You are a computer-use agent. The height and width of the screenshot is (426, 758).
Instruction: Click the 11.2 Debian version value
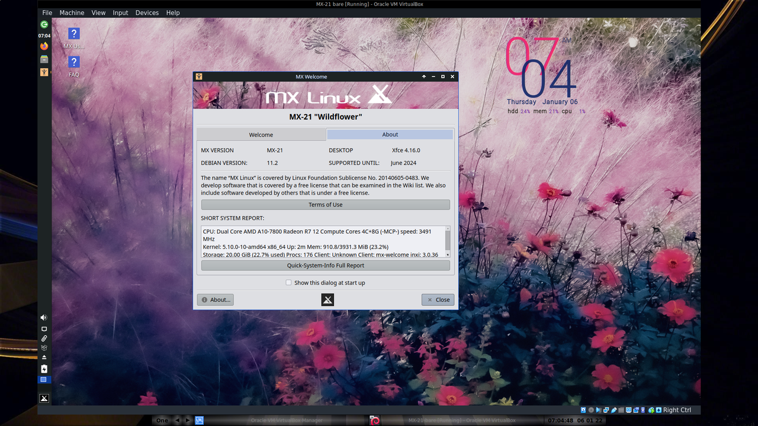tap(272, 163)
